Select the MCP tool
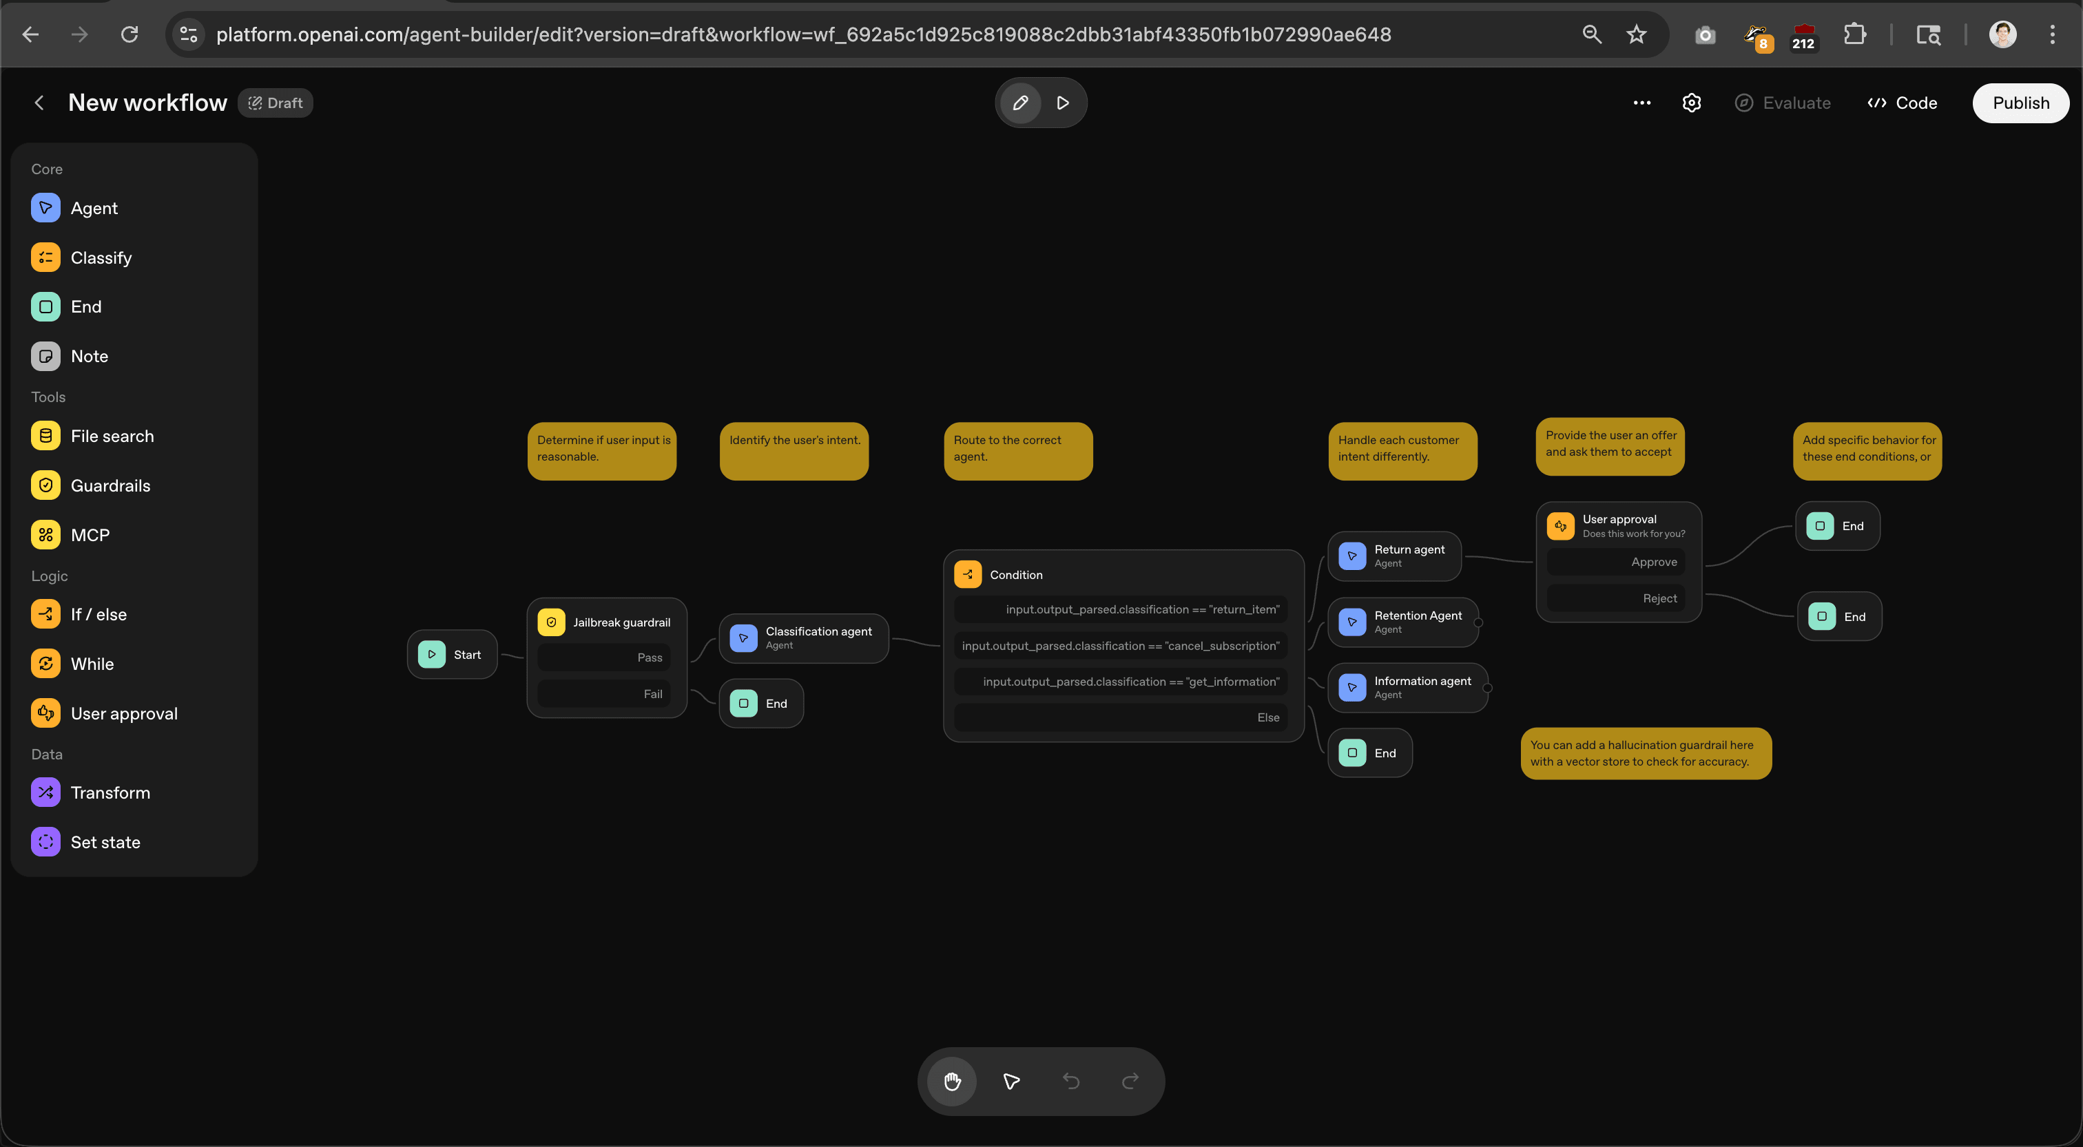This screenshot has width=2083, height=1147. coord(88,534)
